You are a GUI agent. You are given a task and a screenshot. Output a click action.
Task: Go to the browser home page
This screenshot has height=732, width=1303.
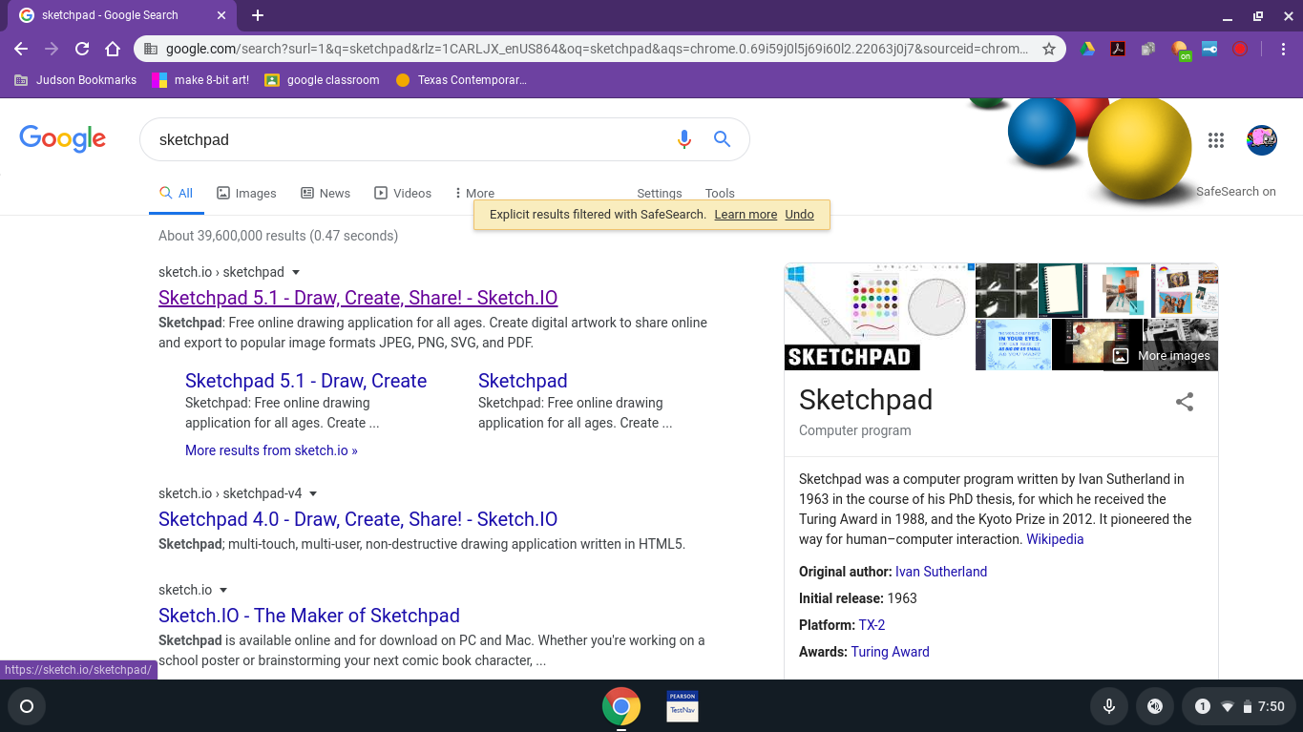(x=113, y=49)
